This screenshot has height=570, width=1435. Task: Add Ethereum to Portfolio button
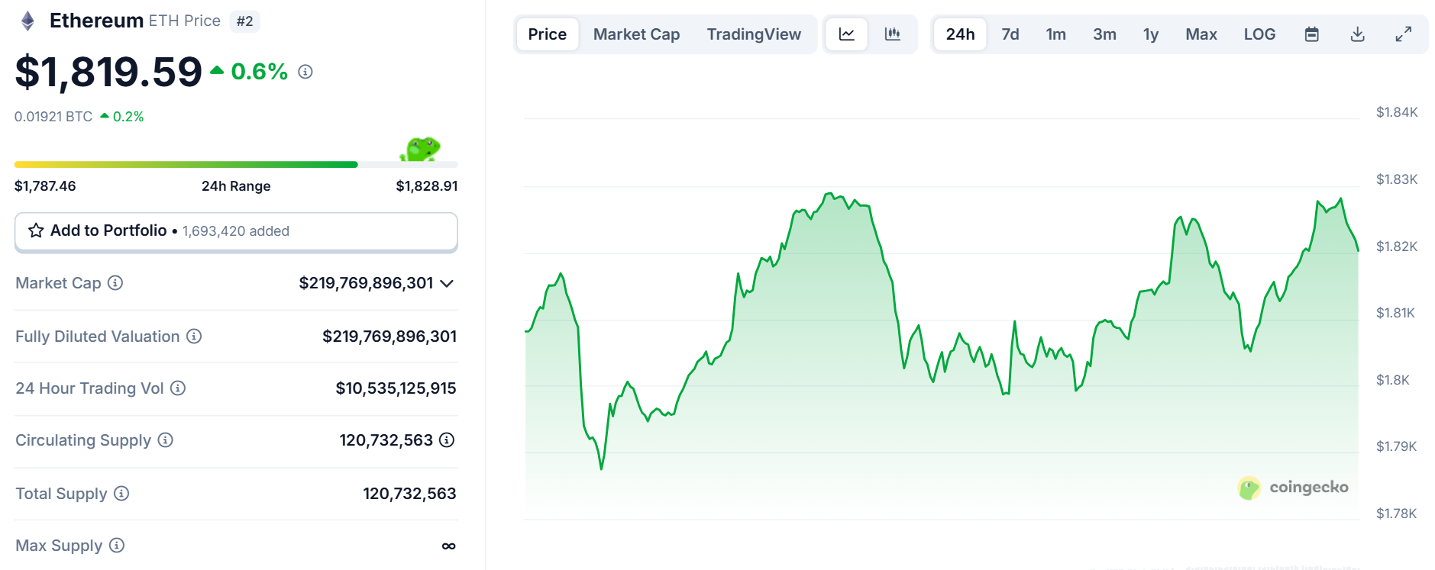[236, 232]
